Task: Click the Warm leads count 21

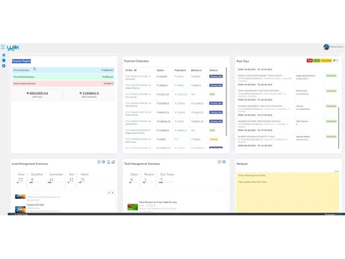Action: coord(83,180)
